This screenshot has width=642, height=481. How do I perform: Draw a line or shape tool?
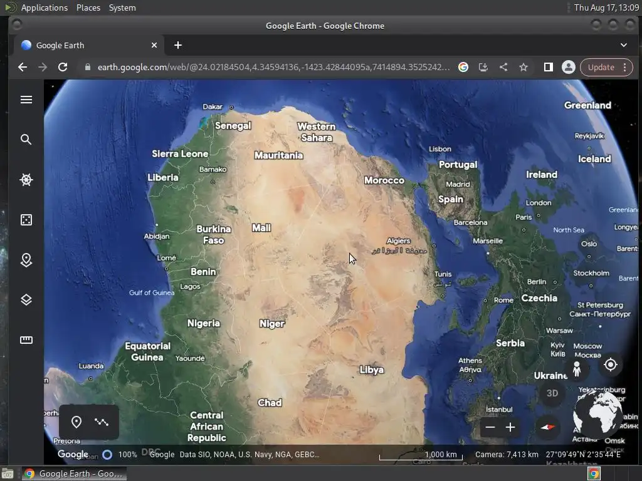click(x=102, y=422)
